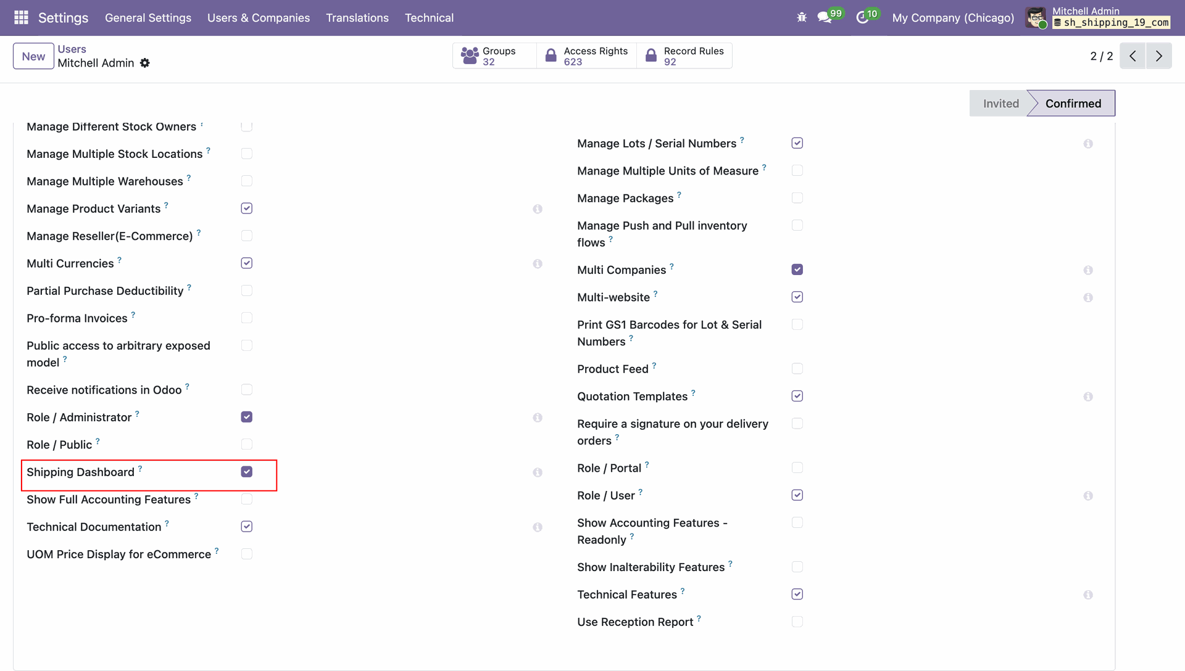This screenshot has height=671, width=1185.
Task: Click the debug bug icon
Action: click(x=802, y=18)
